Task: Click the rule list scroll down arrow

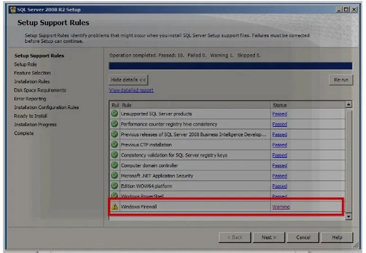Action: pyautogui.click(x=348, y=216)
